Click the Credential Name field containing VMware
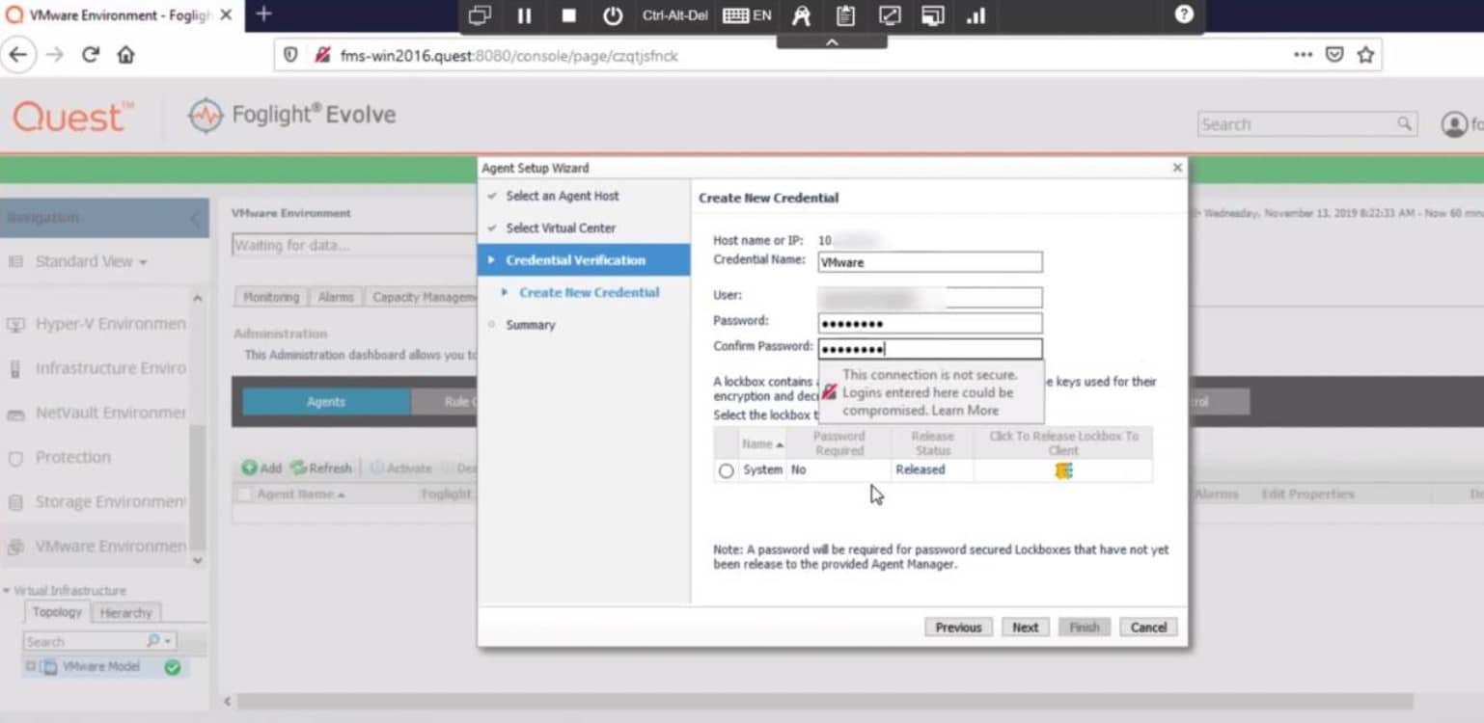 930,262
